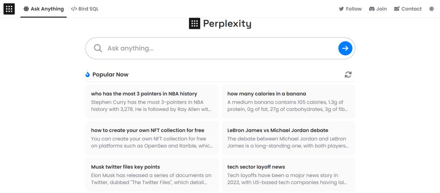Screen dimensions: 440x193
Task: Click the magnifying glass search icon
Action: [x=98, y=48]
